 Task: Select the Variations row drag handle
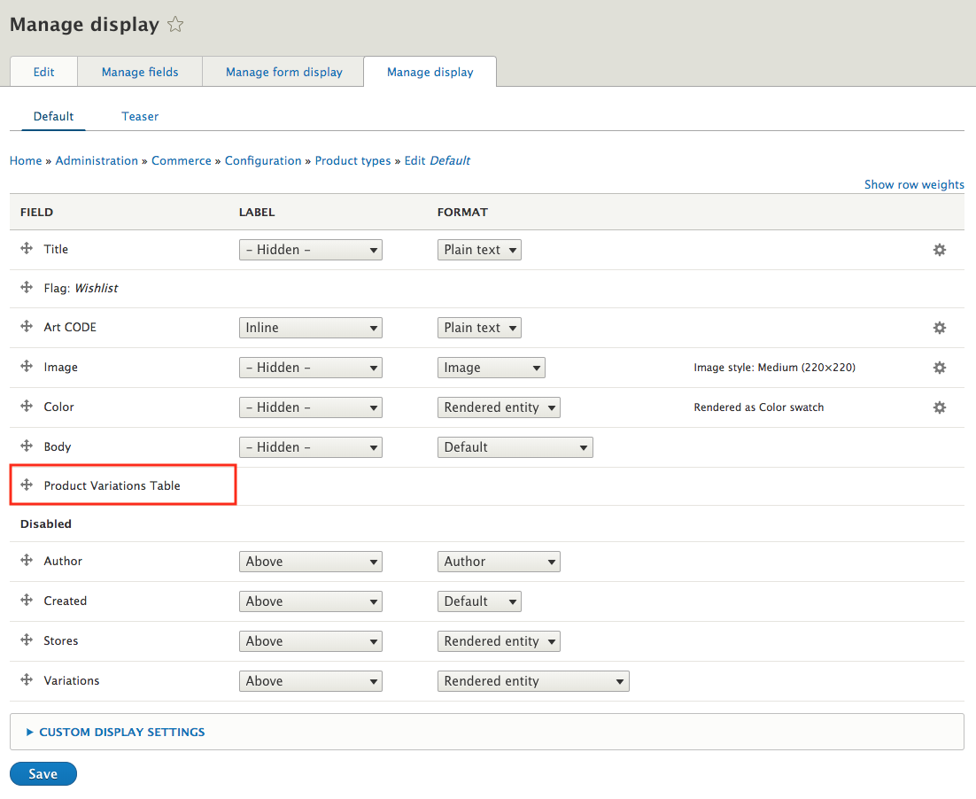[x=27, y=680]
